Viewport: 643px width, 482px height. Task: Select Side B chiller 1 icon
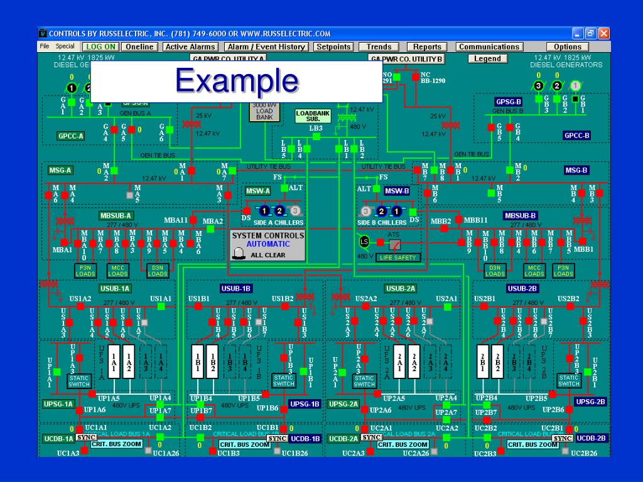click(x=397, y=212)
